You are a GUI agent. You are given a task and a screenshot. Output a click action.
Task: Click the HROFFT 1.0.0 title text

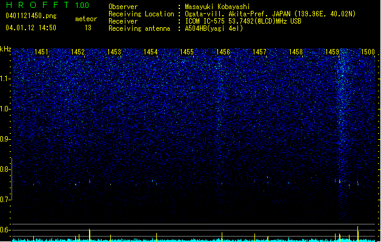coord(47,5)
